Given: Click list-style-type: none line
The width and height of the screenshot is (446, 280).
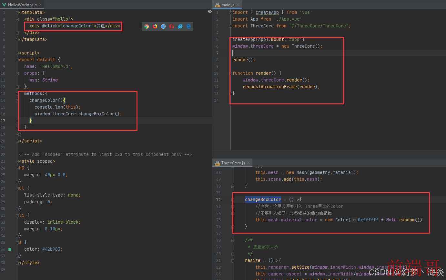Looking at the screenshot, I should coord(52,195).
